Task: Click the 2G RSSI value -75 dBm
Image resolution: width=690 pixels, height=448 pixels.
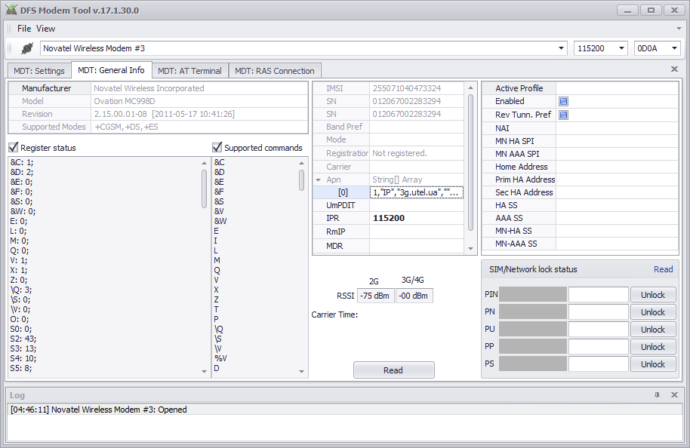Action: pos(375,296)
